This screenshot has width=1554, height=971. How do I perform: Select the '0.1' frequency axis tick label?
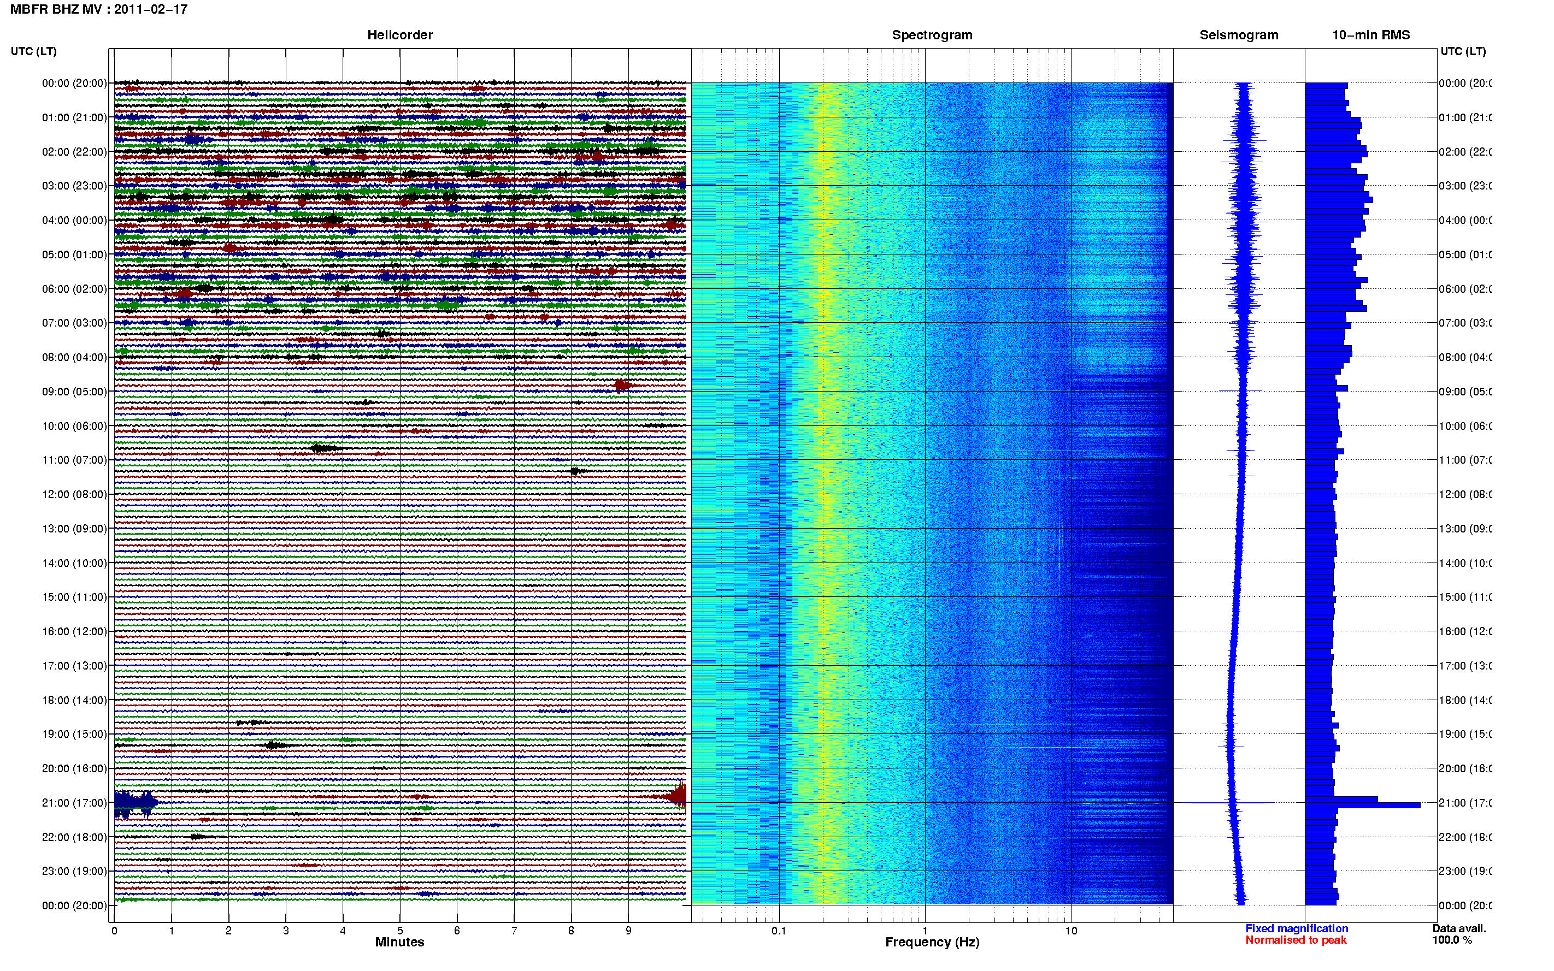point(779,931)
